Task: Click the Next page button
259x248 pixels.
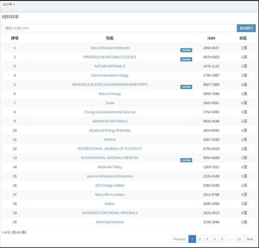Action: click(250, 239)
